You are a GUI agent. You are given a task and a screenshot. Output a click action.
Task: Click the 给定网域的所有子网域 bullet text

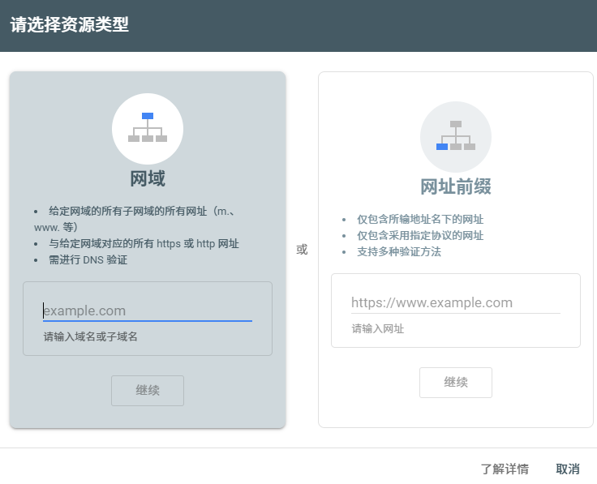click(130, 212)
